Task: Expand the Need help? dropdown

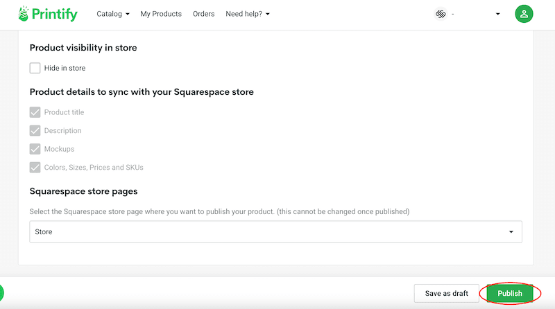Action: pyautogui.click(x=248, y=14)
